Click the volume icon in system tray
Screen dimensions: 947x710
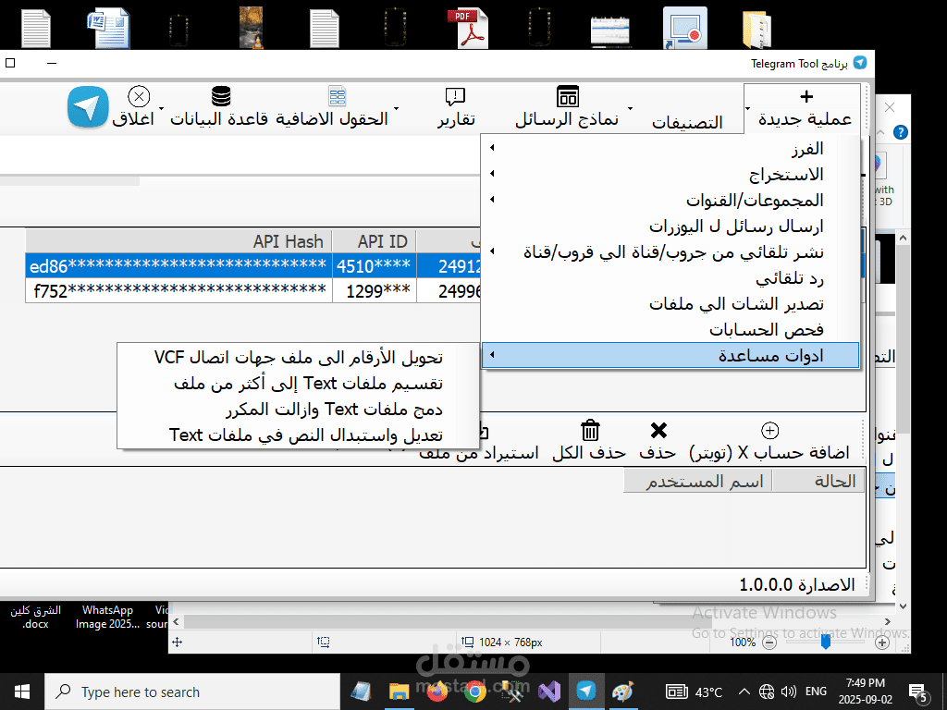(x=788, y=692)
